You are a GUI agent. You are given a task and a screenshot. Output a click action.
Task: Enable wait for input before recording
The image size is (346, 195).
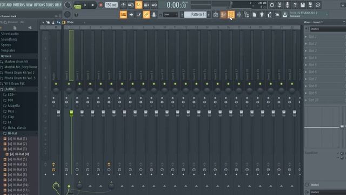(x=131, y=5)
